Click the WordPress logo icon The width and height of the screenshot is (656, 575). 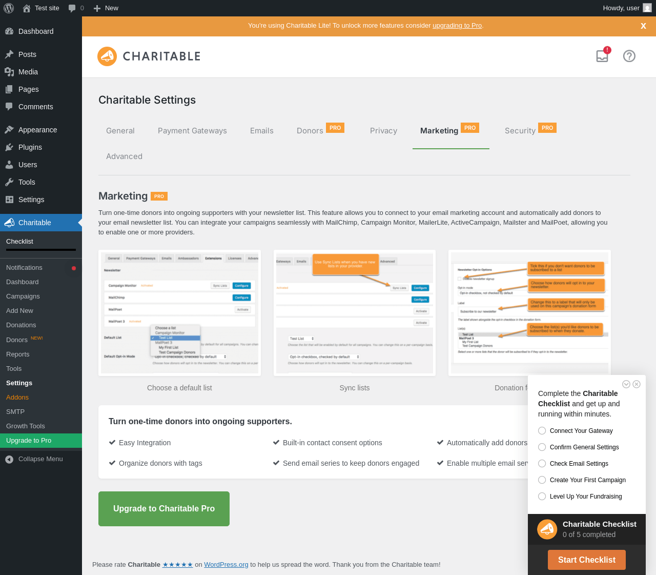(x=8, y=8)
